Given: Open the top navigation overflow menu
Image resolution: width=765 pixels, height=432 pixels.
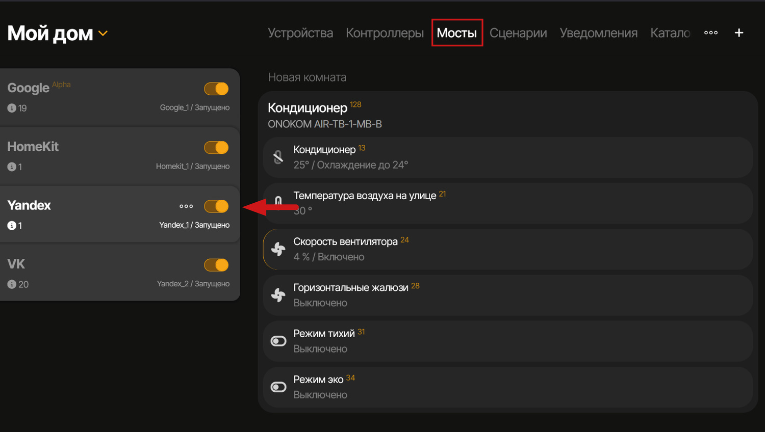Looking at the screenshot, I should pos(711,33).
